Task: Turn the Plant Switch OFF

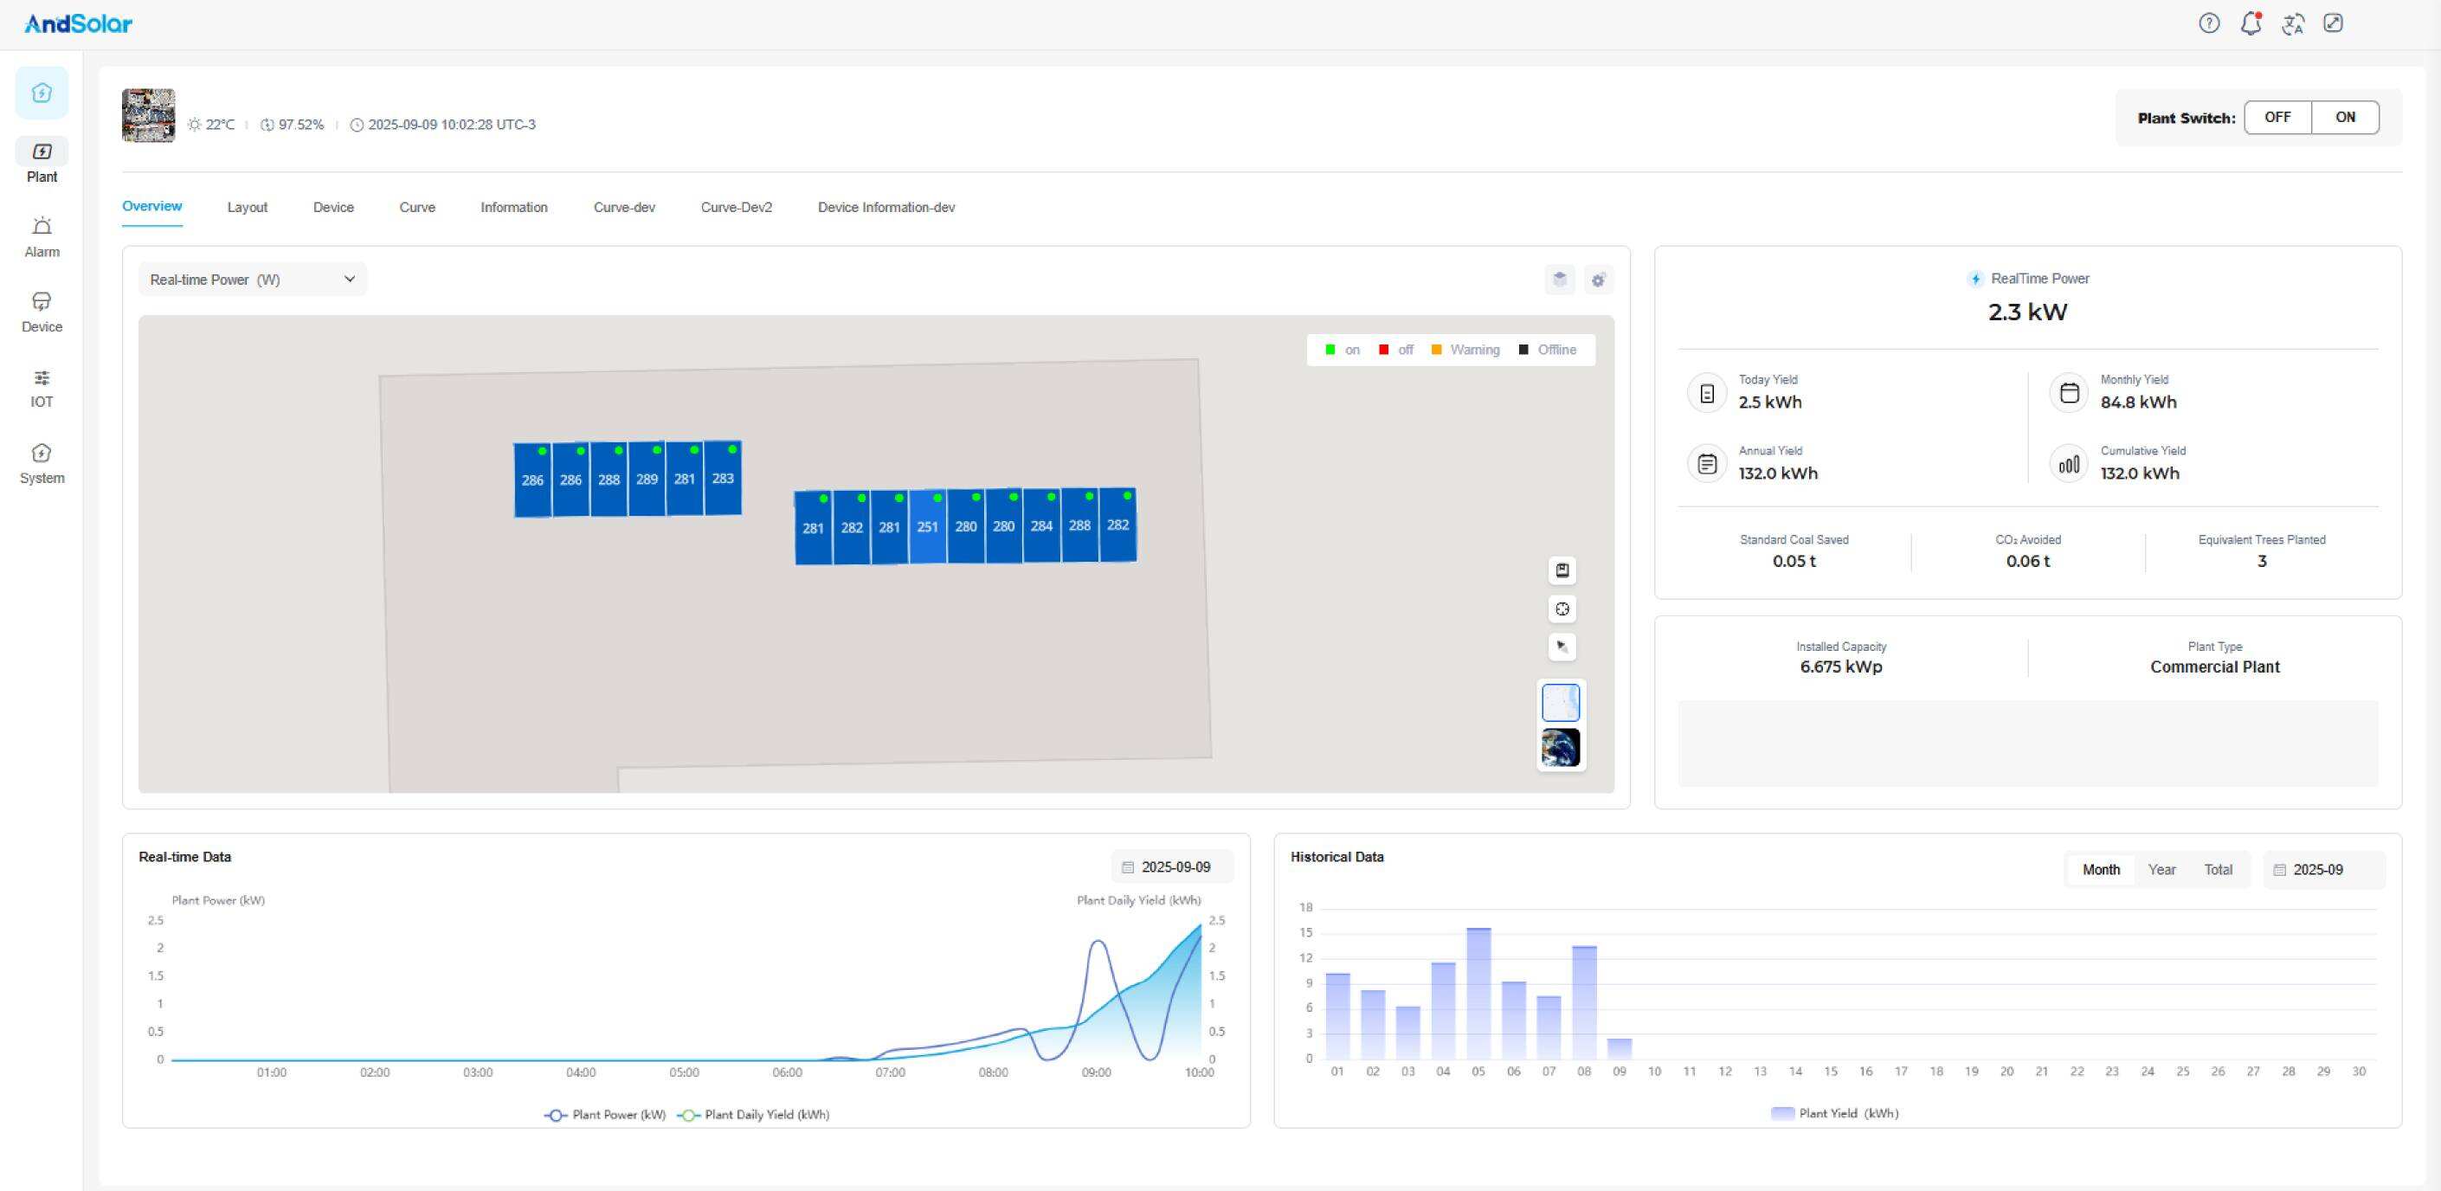Action: (x=2277, y=118)
